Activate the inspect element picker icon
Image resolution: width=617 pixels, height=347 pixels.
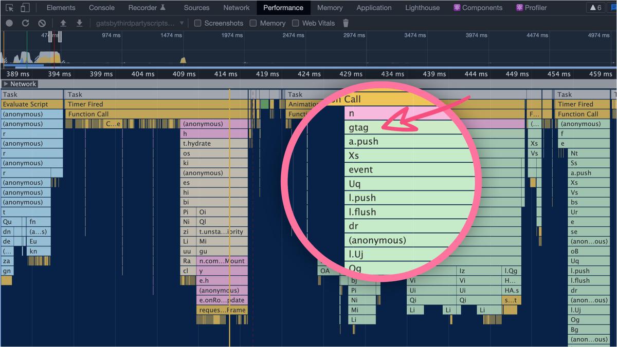pyautogui.click(x=10, y=8)
